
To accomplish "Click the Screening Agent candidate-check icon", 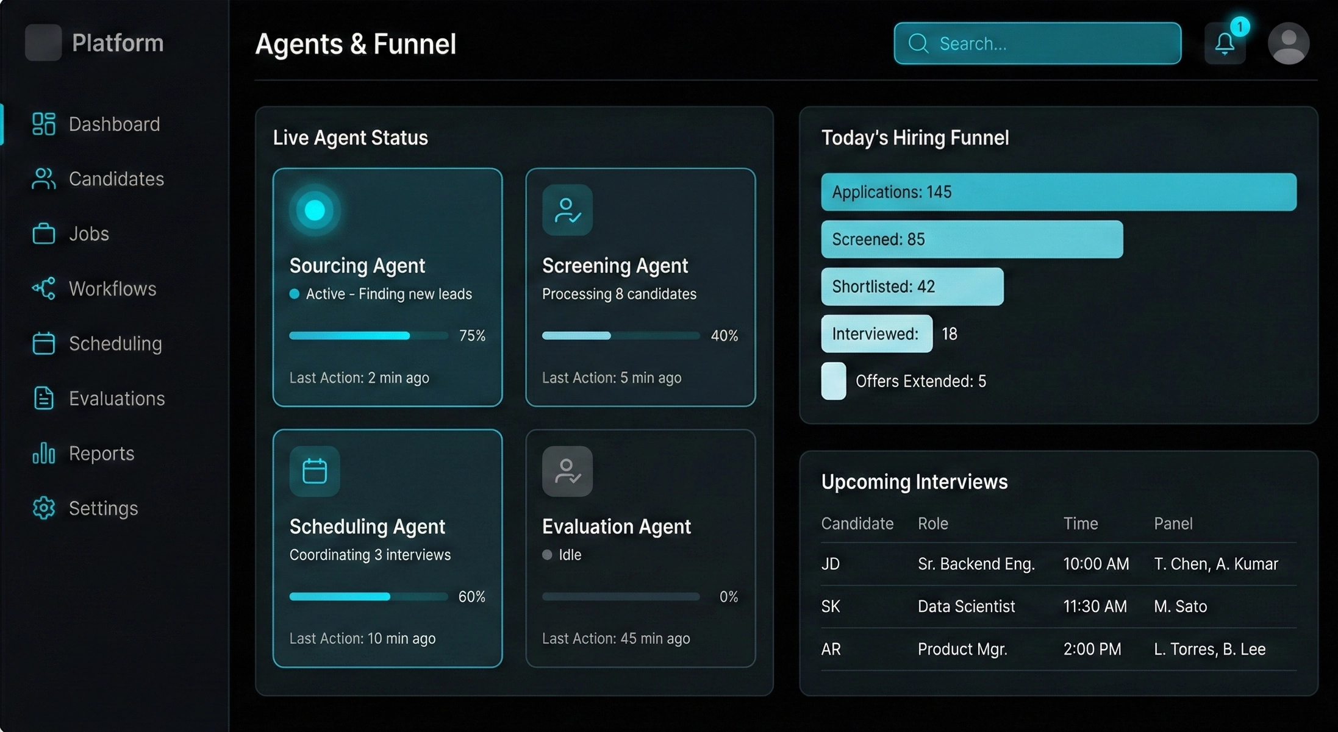I will [567, 210].
